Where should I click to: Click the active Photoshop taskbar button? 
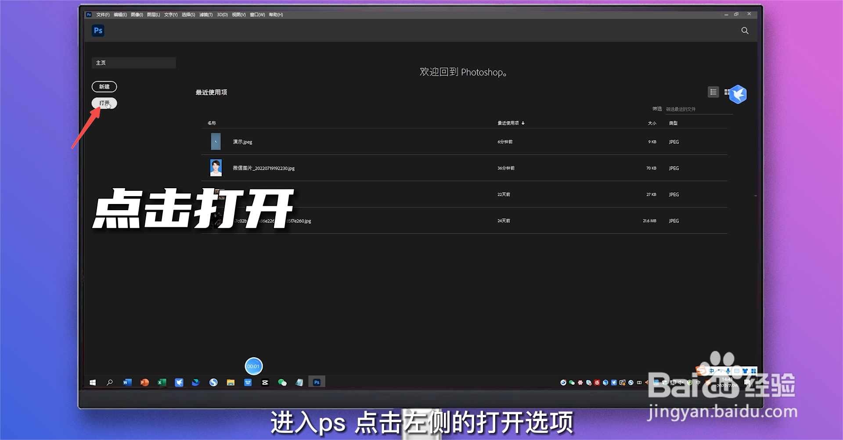pos(317,383)
